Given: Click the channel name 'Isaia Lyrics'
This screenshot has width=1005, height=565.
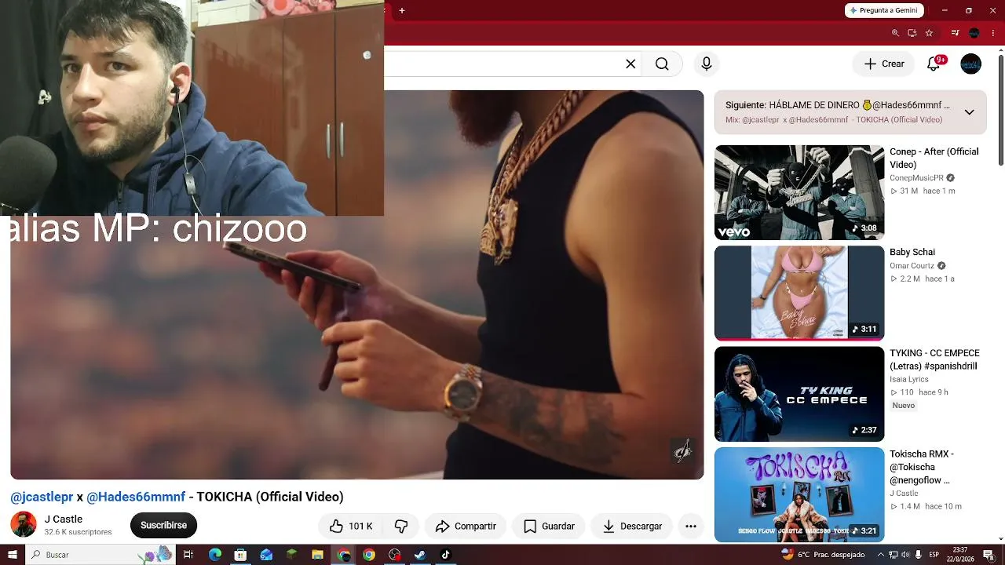Looking at the screenshot, I should click(909, 380).
